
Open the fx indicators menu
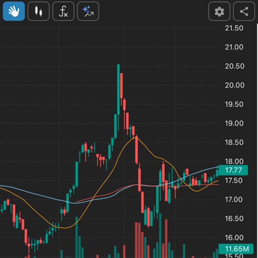coord(63,11)
